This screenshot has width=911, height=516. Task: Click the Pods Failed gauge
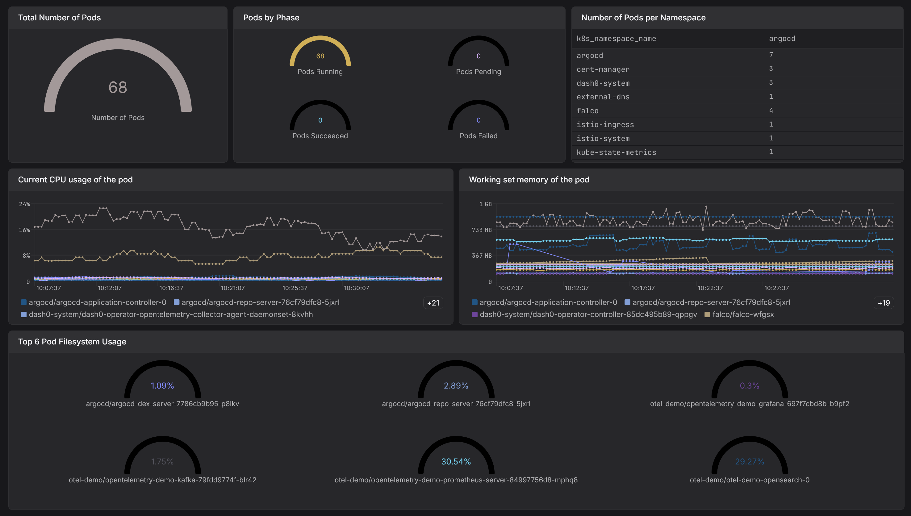478,119
